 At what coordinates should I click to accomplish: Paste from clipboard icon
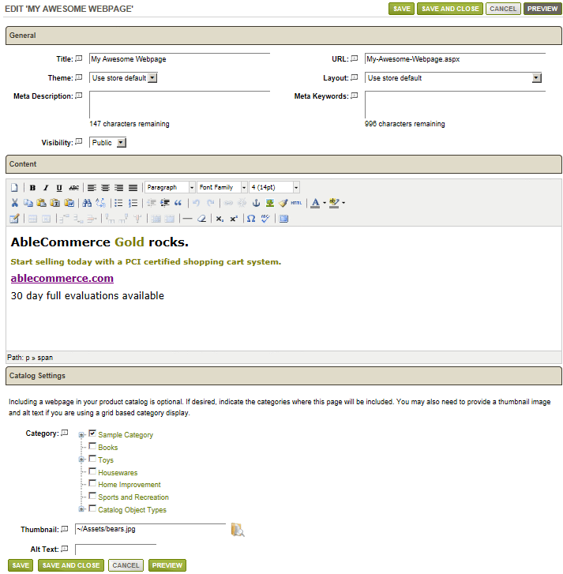(x=41, y=203)
